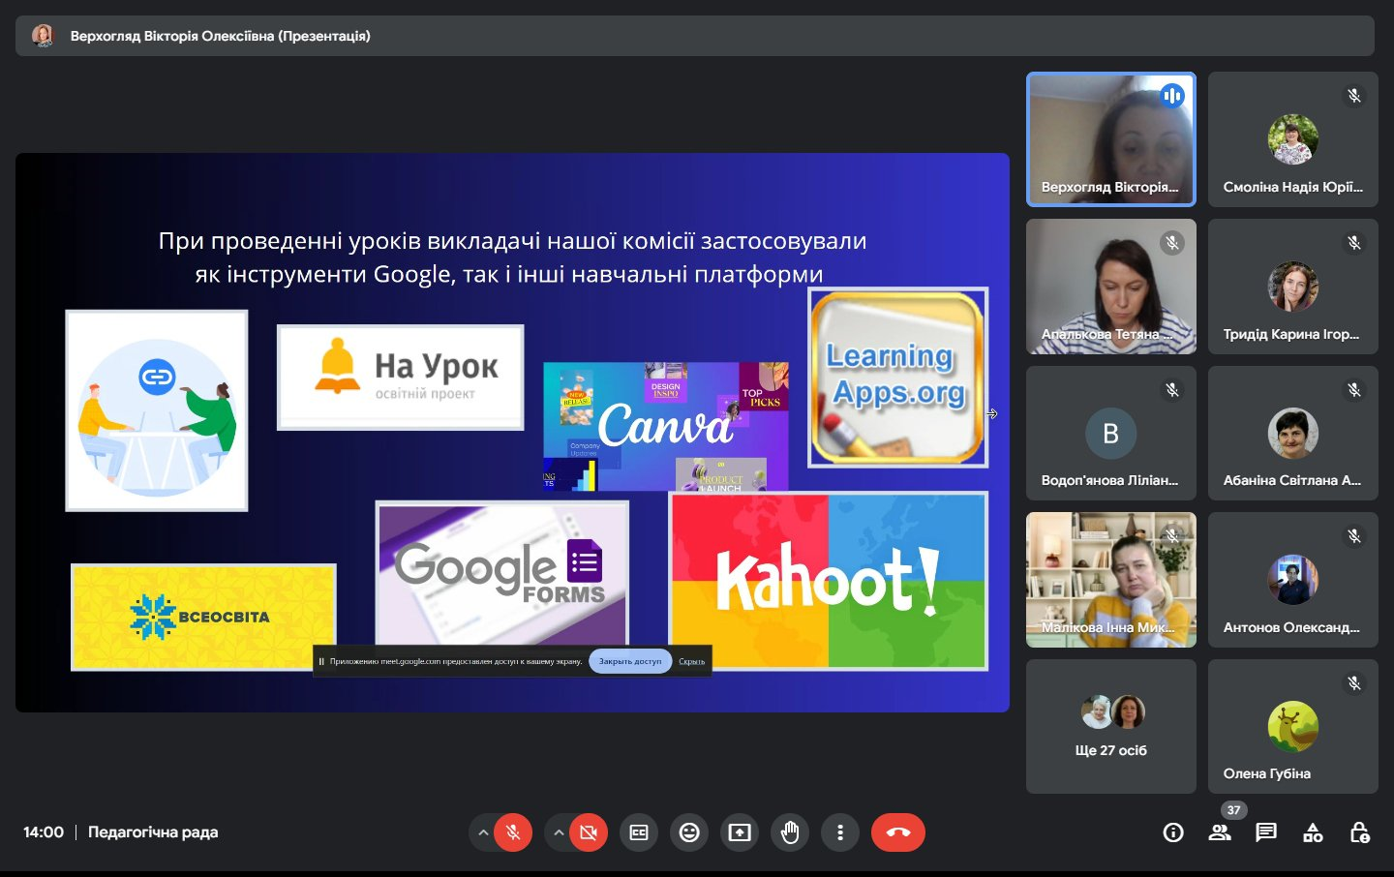
Task: Click the muted mic icon on Олена Губіна tile
Action: 1354,683
